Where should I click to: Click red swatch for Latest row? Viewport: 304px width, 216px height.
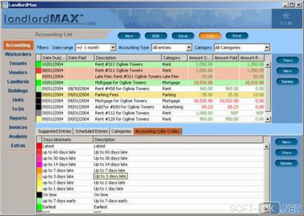pyautogui.click(x=39, y=146)
